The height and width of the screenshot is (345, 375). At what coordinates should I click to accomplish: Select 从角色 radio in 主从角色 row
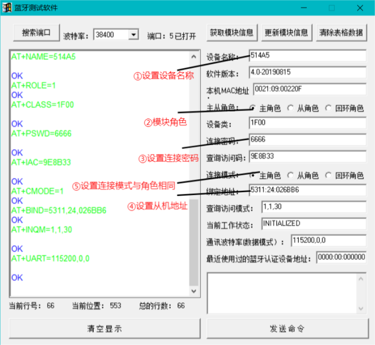tap(290, 108)
